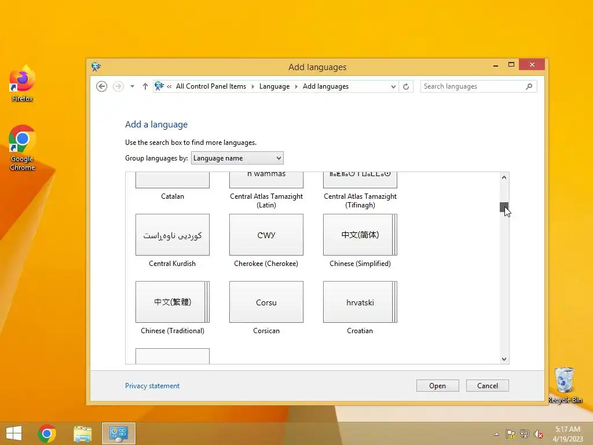Click the taskbar clock and date

568,434
